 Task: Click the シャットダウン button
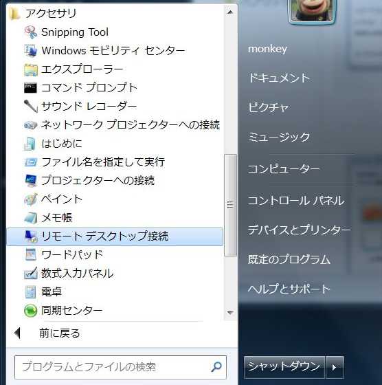(x=284, y=367)
